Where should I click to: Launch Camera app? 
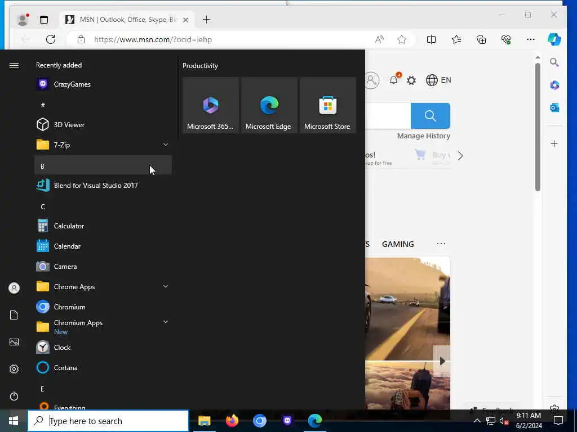point(103,266)
